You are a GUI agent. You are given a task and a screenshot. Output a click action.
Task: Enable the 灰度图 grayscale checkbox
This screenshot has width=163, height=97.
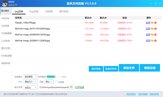pyautogui.click(x=56, y=82)
